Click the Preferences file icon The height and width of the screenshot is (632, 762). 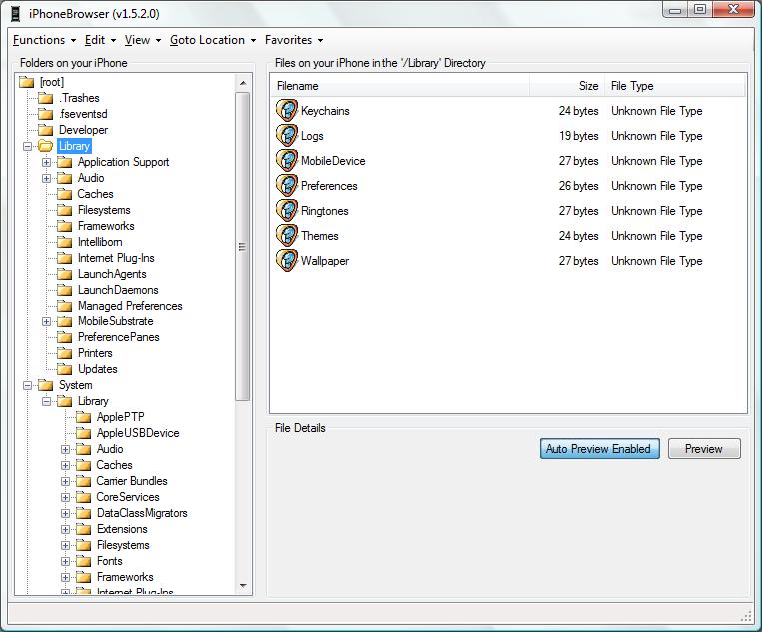pos(287,186)
